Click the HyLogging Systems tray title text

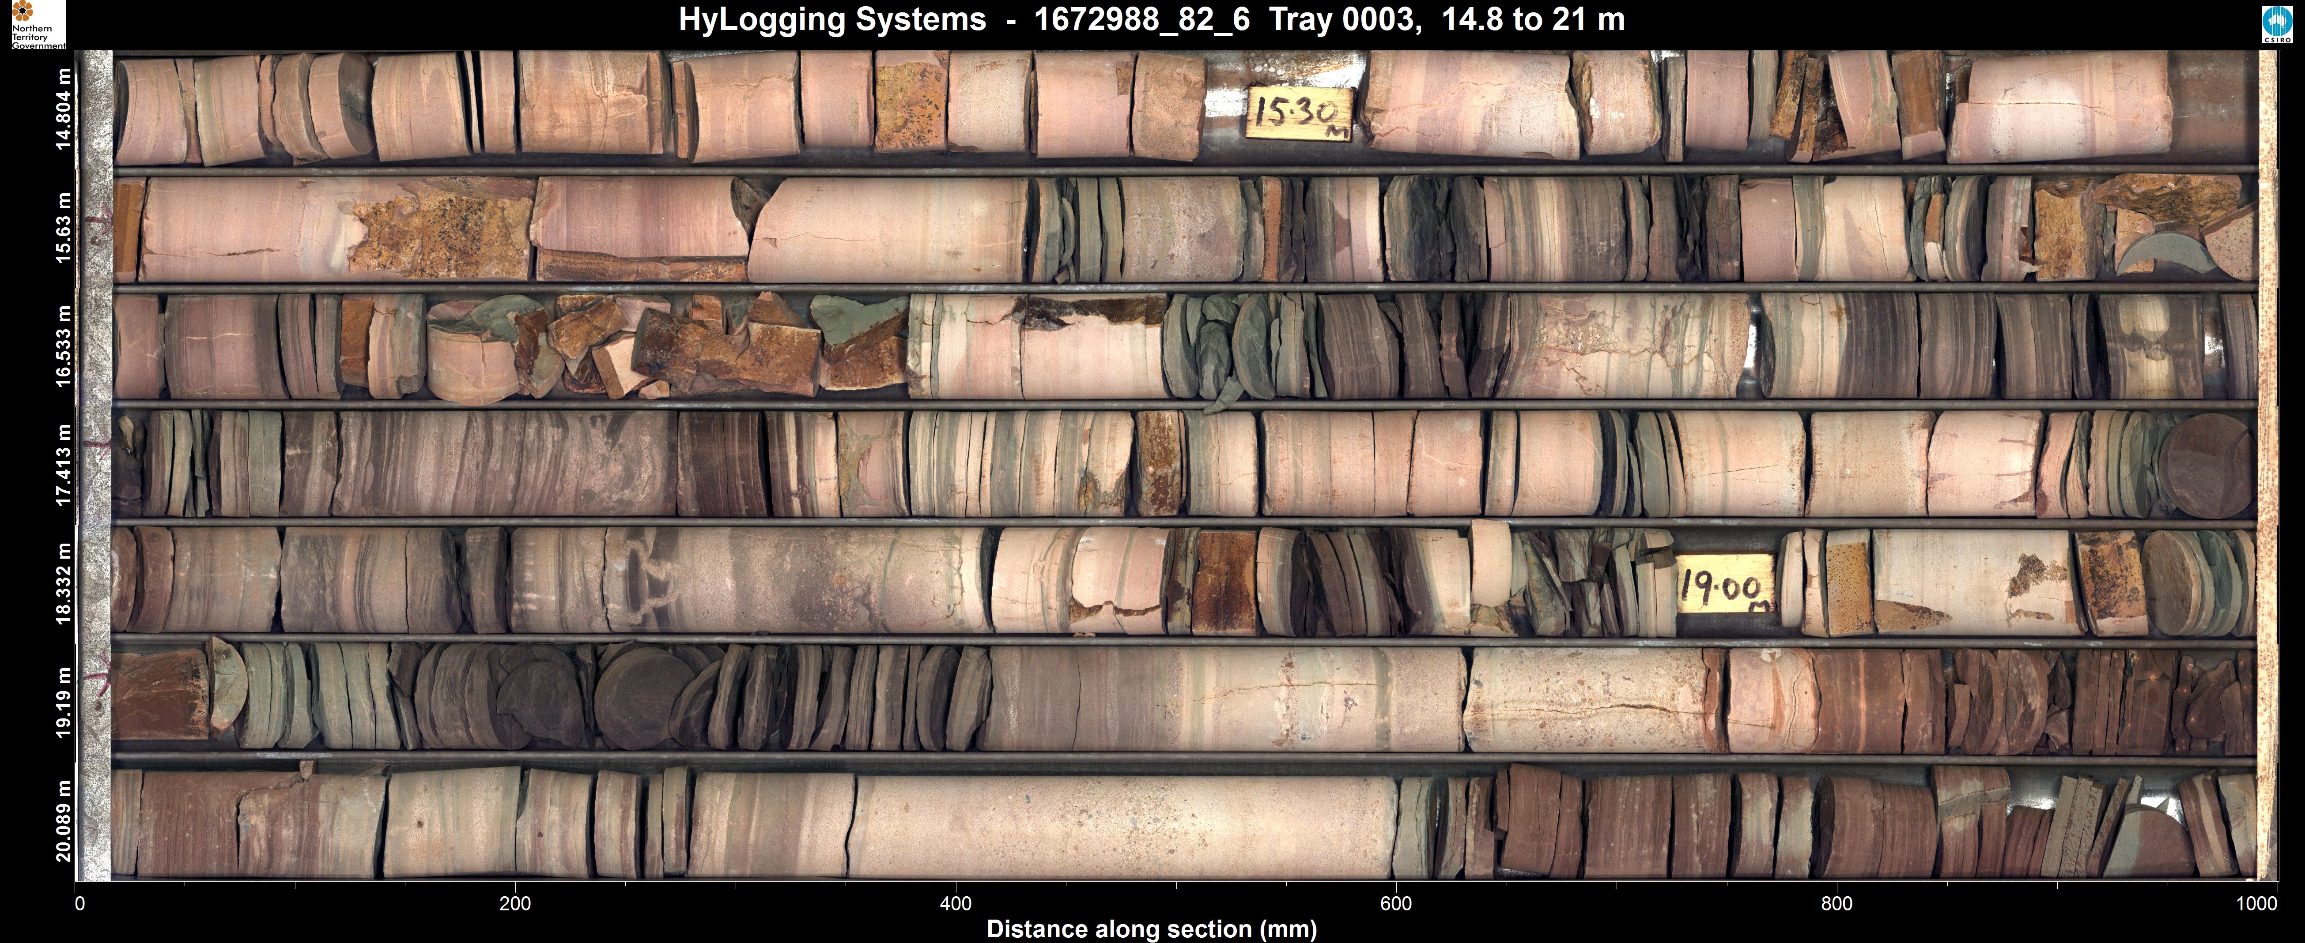pyautogui.click(x=1151, y=20)
